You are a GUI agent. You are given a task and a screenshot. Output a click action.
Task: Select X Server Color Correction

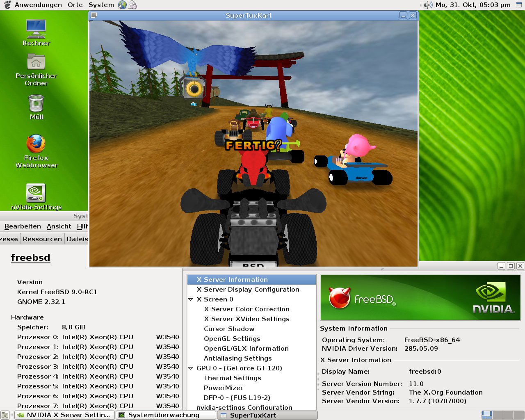point(247,309)
